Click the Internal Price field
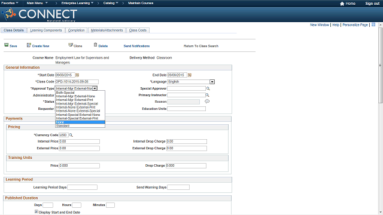The height and width of the screenshot is (215, 383). (x=79, y=142)
